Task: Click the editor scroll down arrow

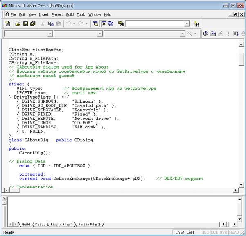Action: (x=241, y=185)
